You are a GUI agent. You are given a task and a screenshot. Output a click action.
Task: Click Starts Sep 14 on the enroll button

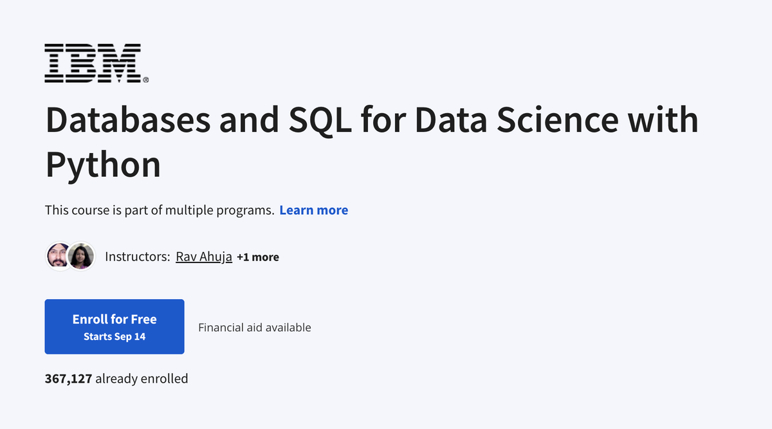click(x=115, y=335)
